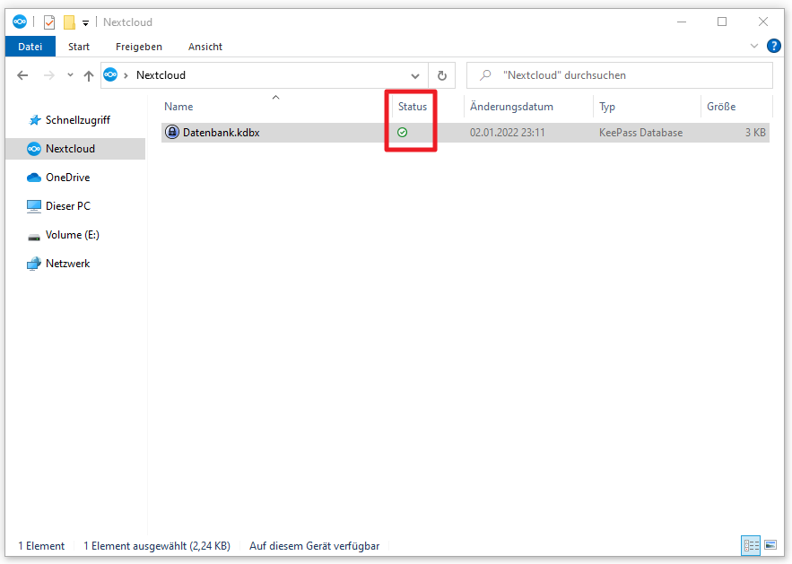Click the 3 KB size cell
Viewport: 792px width, 564px height.
click(x=755, y=133)
